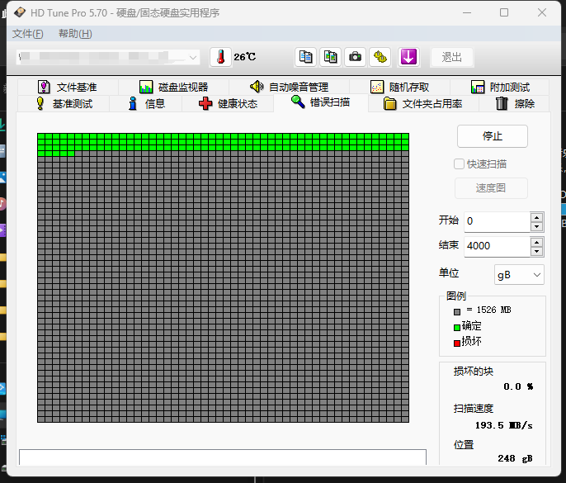
Task: Click the 退出 exit button
Action: (451, 57)
